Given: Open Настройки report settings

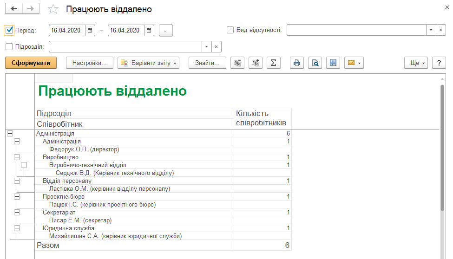Looking at the screenshot, I should point(90,63).
